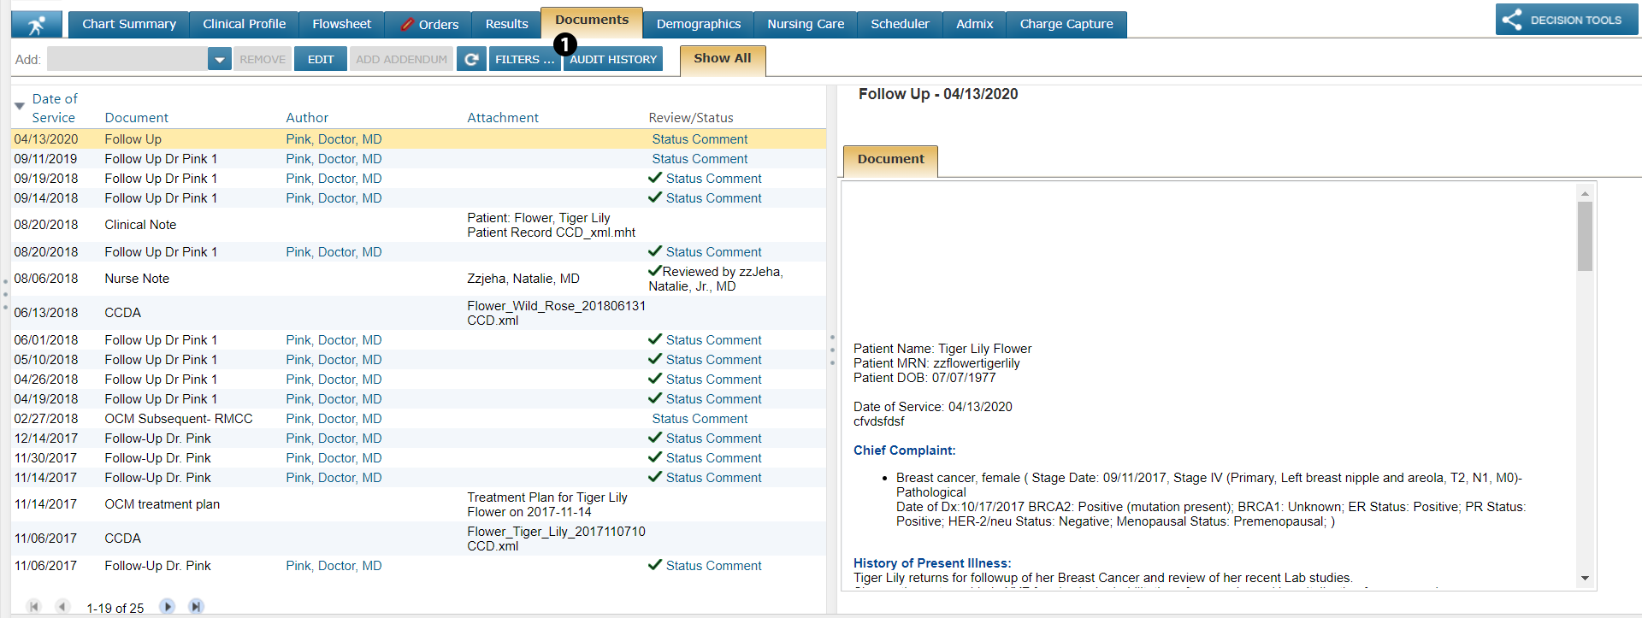Open Orders tab with pencil icon
Screen dimensions: 1642x618
click(x=429, y=25)
